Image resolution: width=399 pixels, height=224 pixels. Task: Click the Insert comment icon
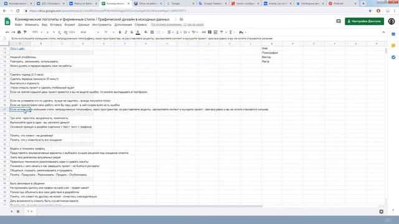click(209, 32)
